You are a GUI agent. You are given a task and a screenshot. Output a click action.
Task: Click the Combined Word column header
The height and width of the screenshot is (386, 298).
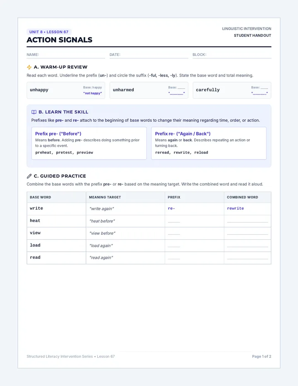coord(243,197)
